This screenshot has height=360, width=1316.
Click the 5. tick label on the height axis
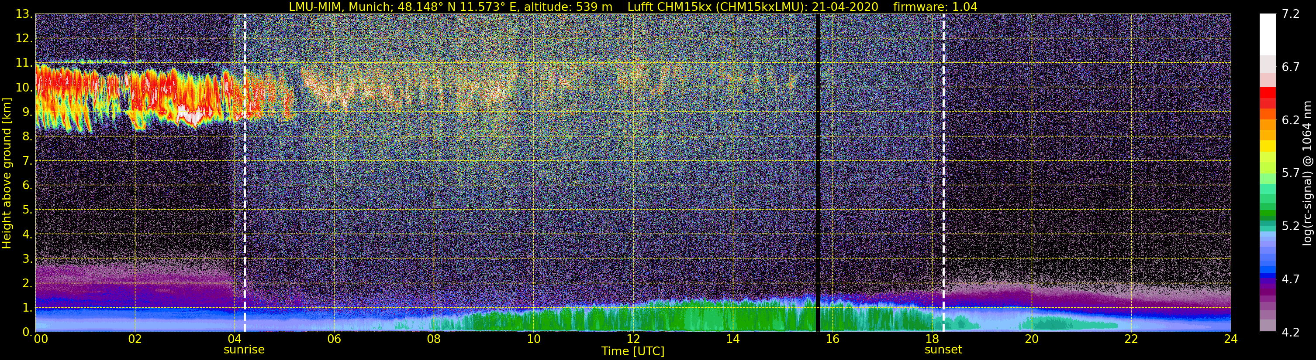click(x=27, y=210)
